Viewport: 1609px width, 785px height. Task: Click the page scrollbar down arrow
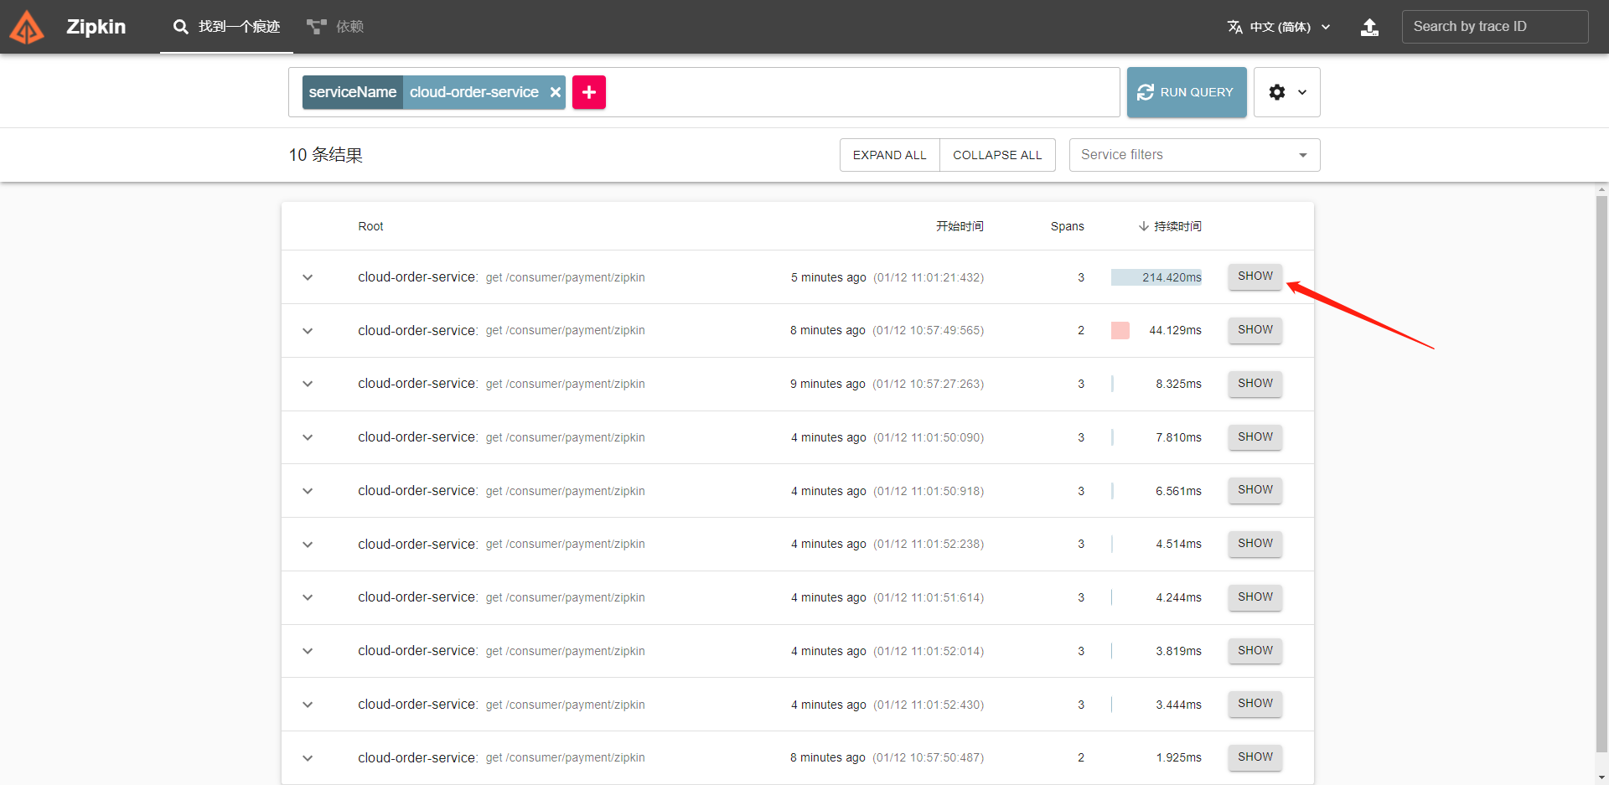click(x=1602, y=778)
